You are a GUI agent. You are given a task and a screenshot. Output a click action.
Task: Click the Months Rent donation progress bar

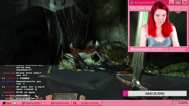tap(155, 94)
